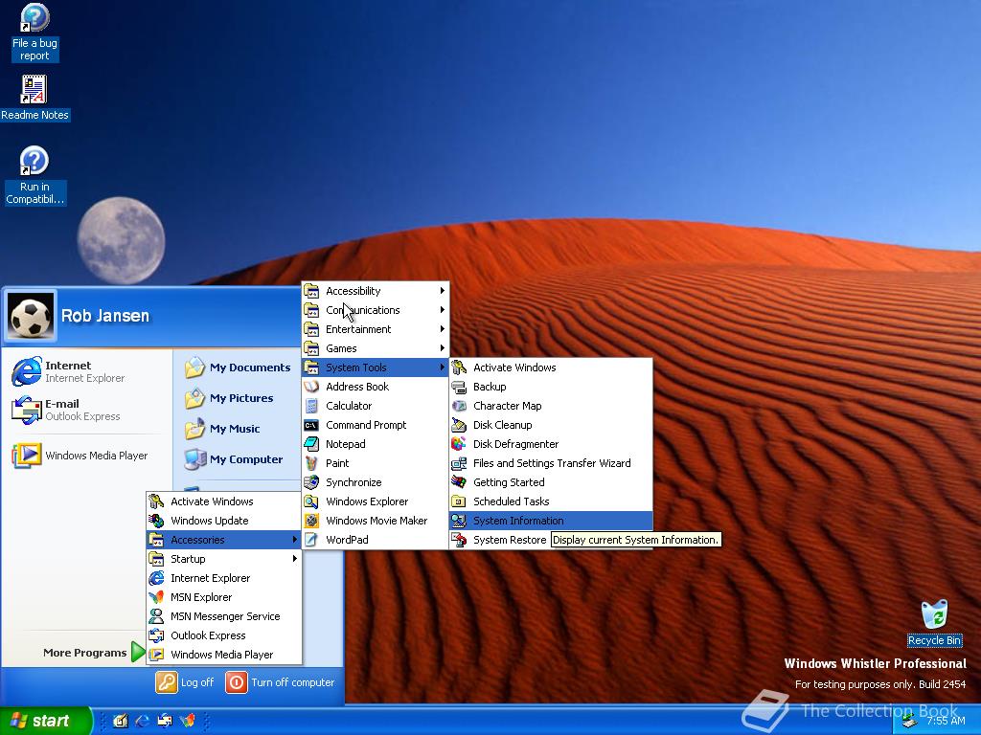Image resolution: width=981 pixels, height=735 pixels.
Task: Select MSN Messenger Service menu item
Action: tap(224, 616)
